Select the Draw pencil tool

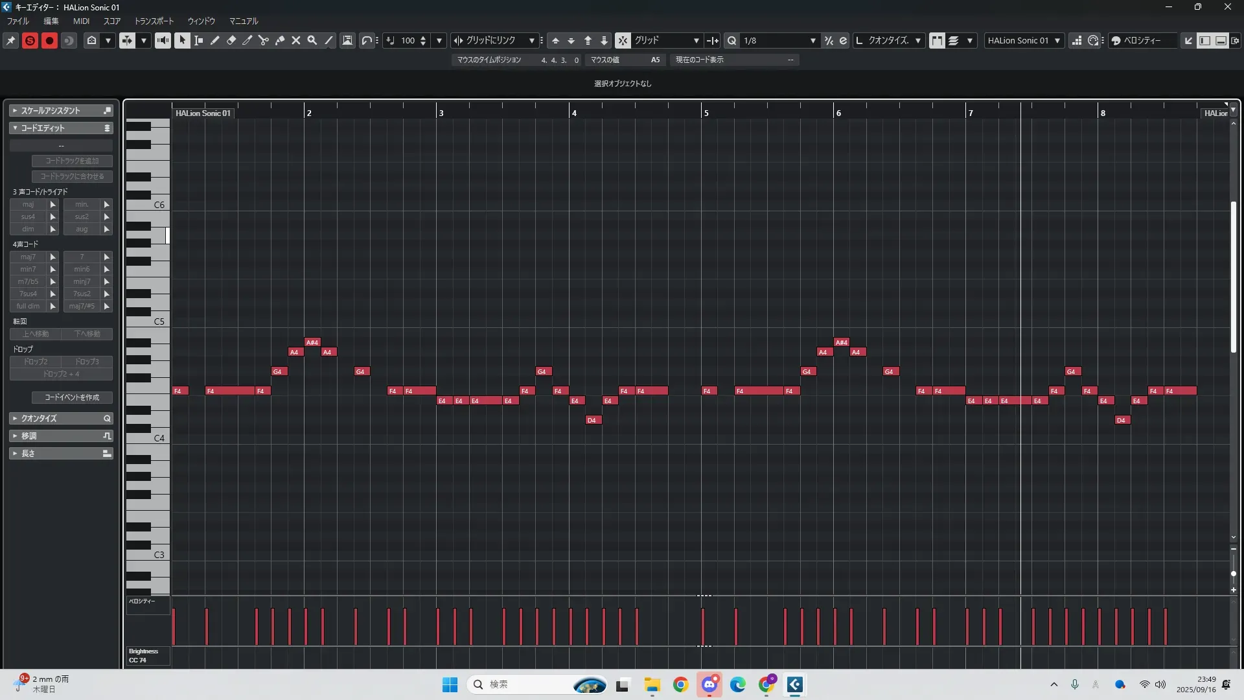click(x=215, y=40)
